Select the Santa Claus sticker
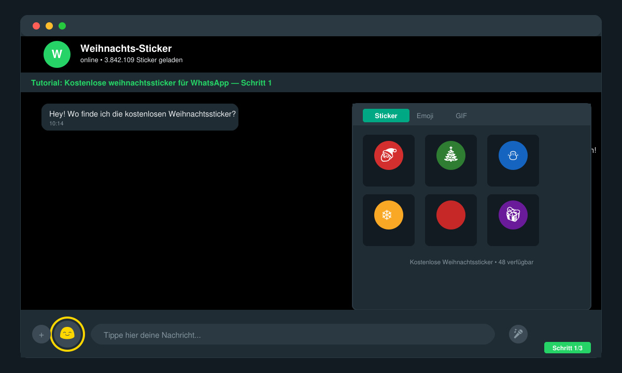Screen dimensions: 622x373 pyautogui.click(x=389, y=161)
